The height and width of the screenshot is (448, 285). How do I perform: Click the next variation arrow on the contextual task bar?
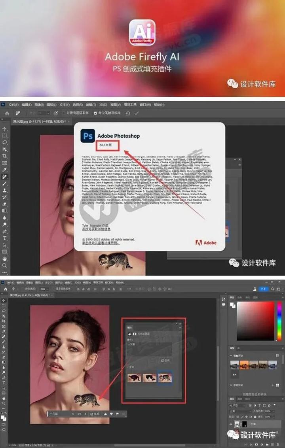point(85,414)
